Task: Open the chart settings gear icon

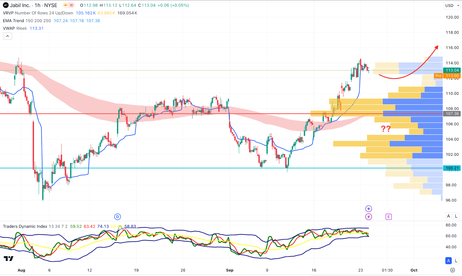Action: [452, 270]
